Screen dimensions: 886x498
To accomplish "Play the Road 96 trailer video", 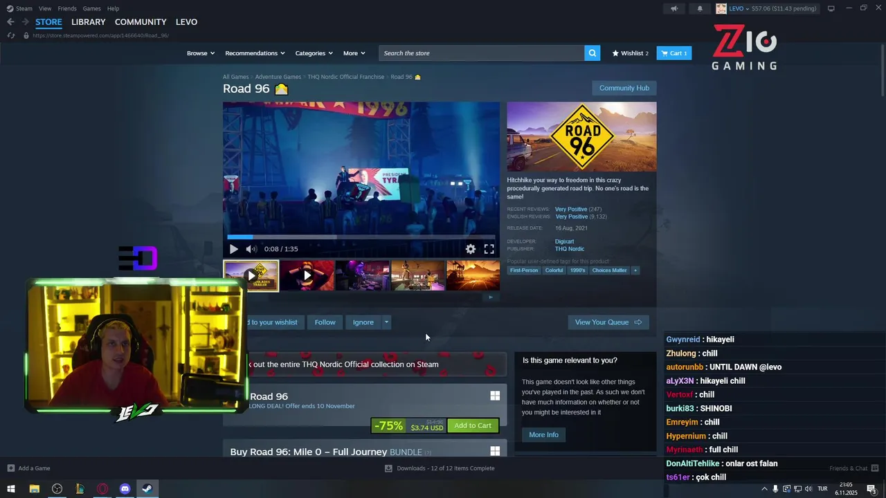I will click(x=233, y=249).
